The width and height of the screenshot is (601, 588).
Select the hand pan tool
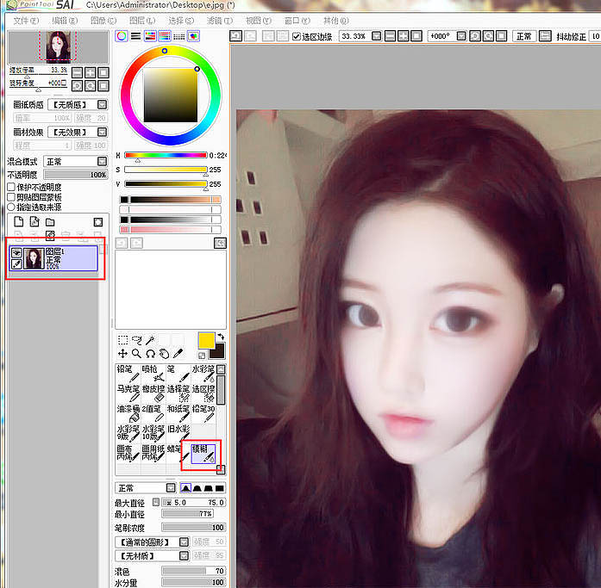tap(164, 354)
